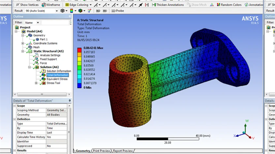Collapse the Static Structural (A5) node

[23, 51]
